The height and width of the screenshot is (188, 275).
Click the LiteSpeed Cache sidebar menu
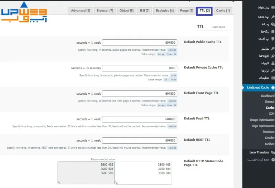[259, 88]
